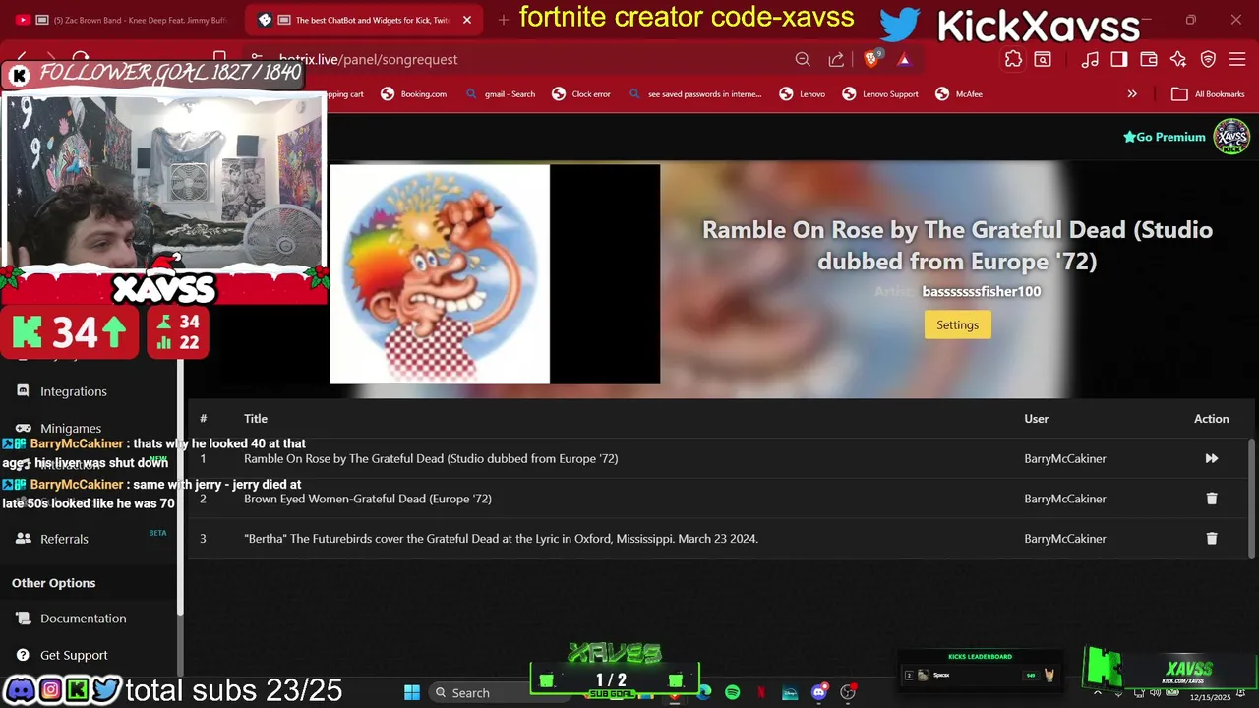Click the Get Support question icon
This screenshot has height=708, width=1259.
[23, 655]
